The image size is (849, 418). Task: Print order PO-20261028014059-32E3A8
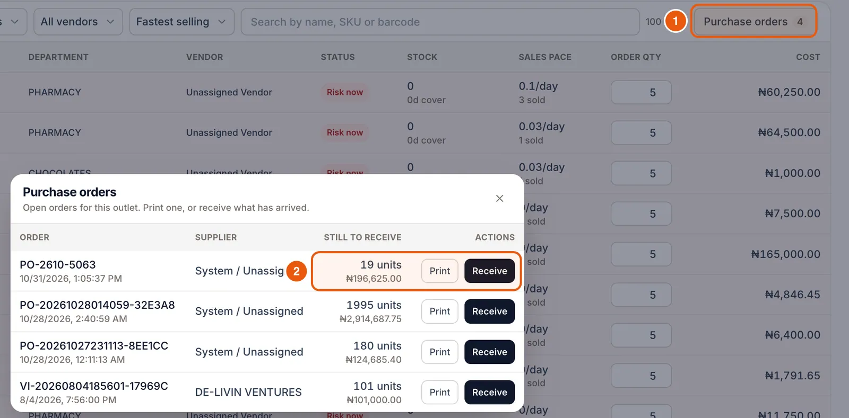click(x=440, y=312)
